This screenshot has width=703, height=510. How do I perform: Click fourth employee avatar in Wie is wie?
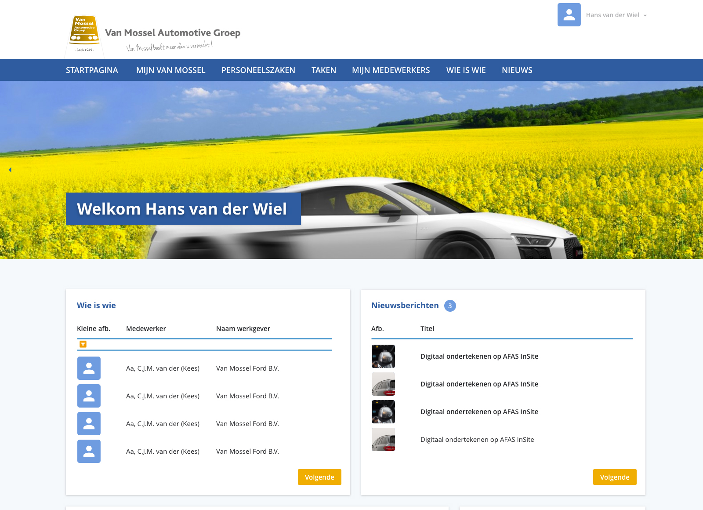89,451
